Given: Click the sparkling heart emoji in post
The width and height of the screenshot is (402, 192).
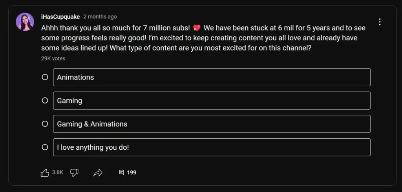Looking at the screenshot, I should point(197,28).
